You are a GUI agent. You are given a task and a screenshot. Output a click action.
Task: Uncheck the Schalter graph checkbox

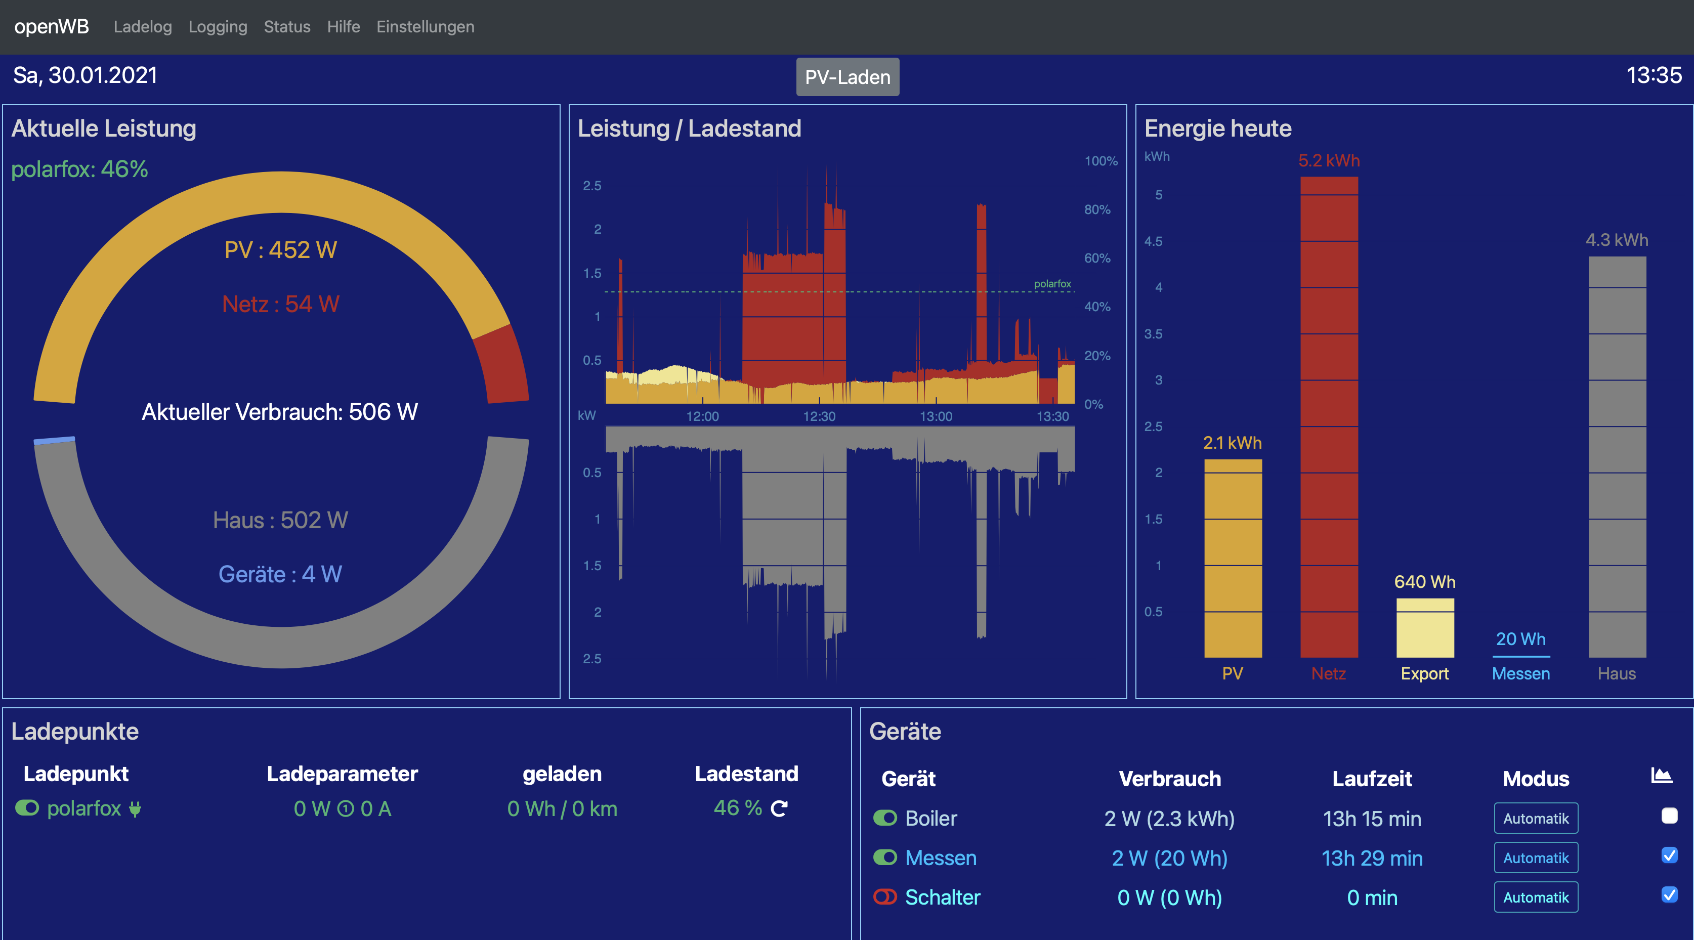tap(1669, 894)
